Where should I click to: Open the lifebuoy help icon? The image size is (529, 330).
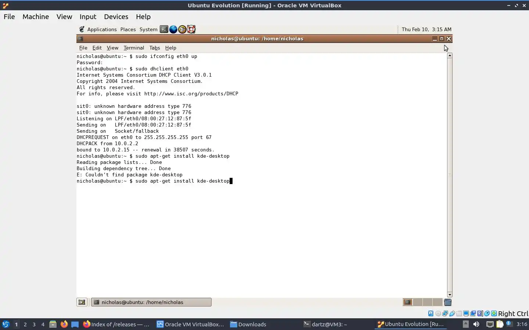pos(191,29)
